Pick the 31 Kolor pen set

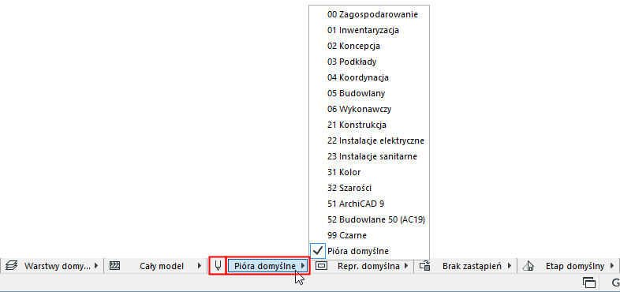point(369,172)
